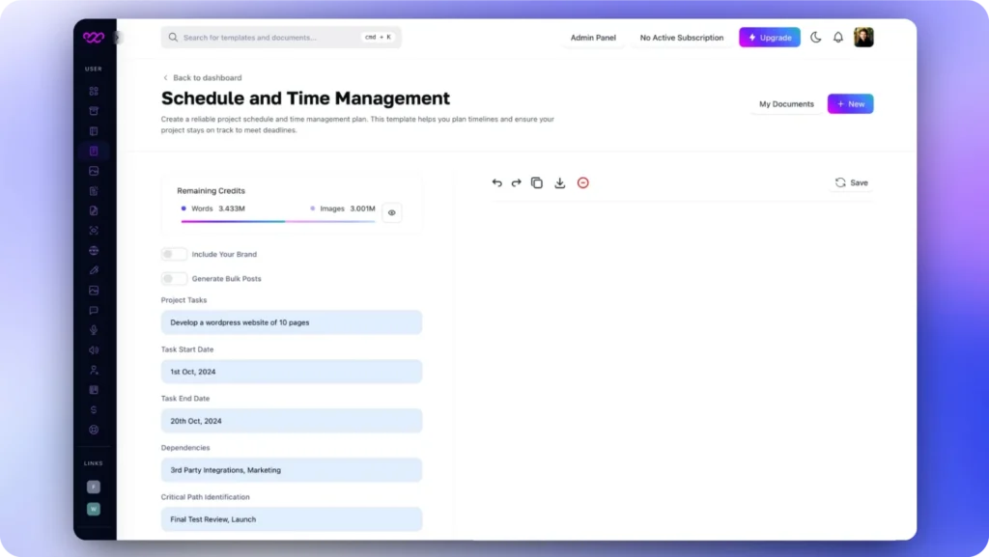This screenshot has width=989, height=557.
Task: Open the Admin Panel
Action: (593, 38)
